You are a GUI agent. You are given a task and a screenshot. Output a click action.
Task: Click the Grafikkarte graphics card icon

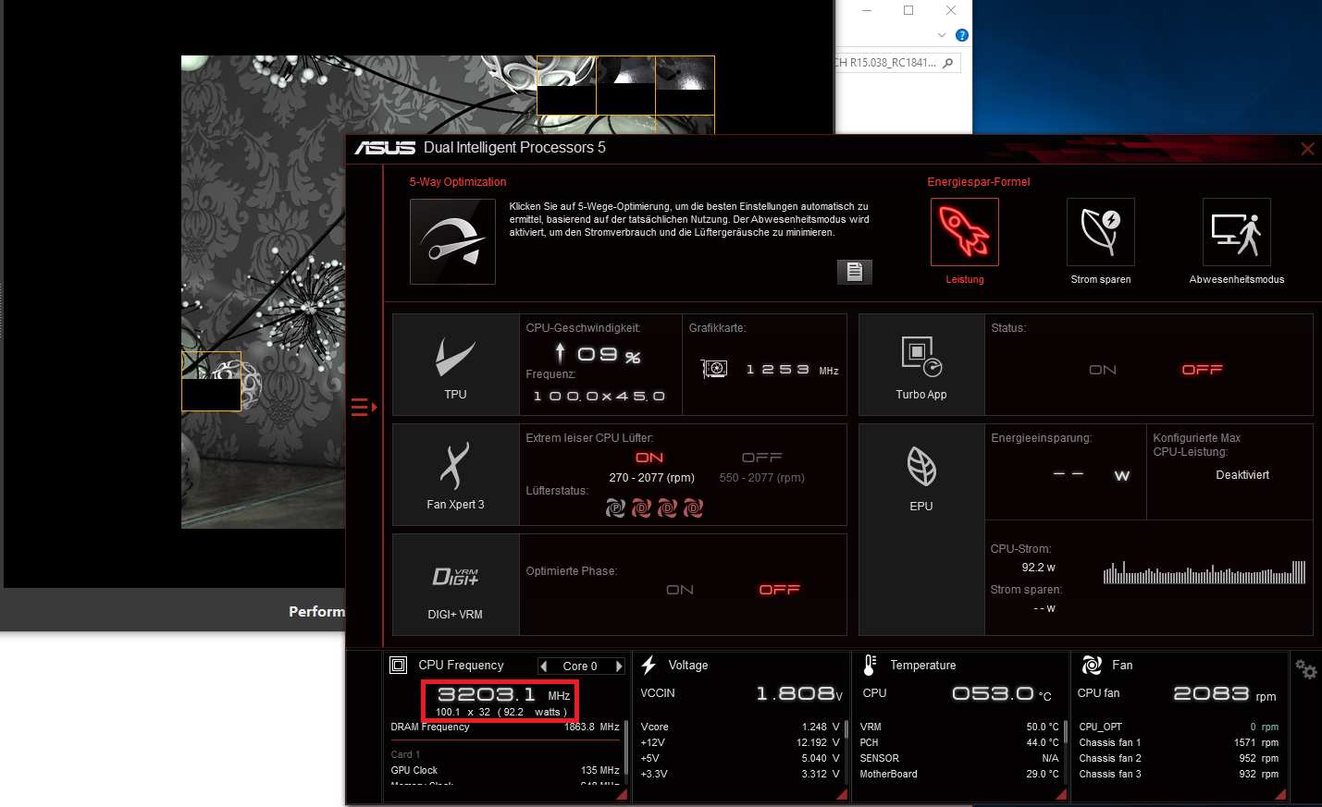click(714, 369)
